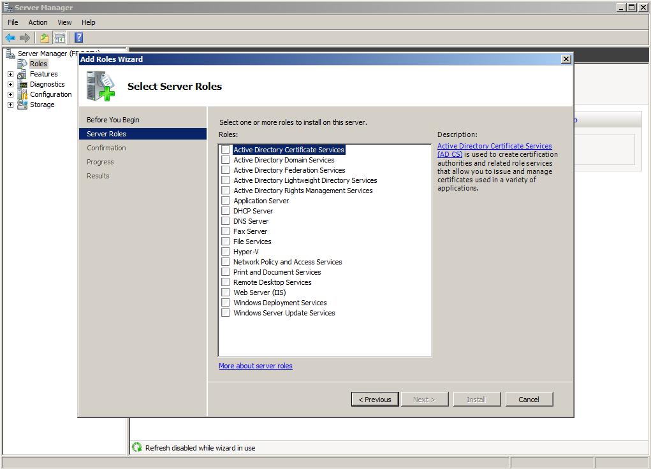Click the refresh status icon at the bottom
The image size is (651, 469).
136,447
